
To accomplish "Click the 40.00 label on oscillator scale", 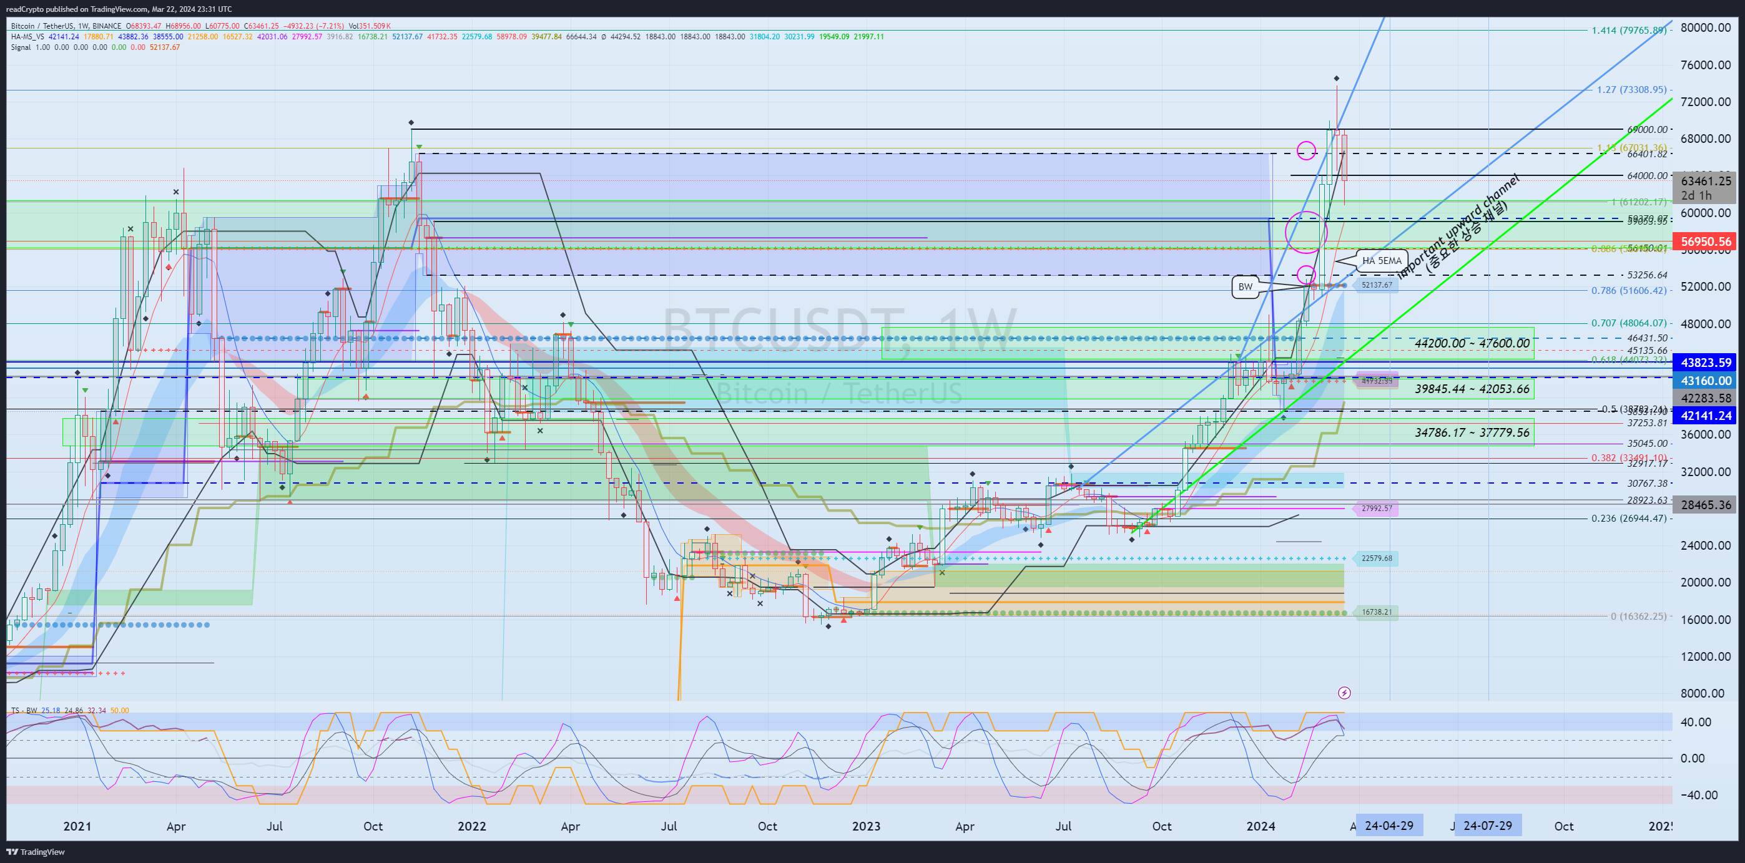I will (1696, 721).
